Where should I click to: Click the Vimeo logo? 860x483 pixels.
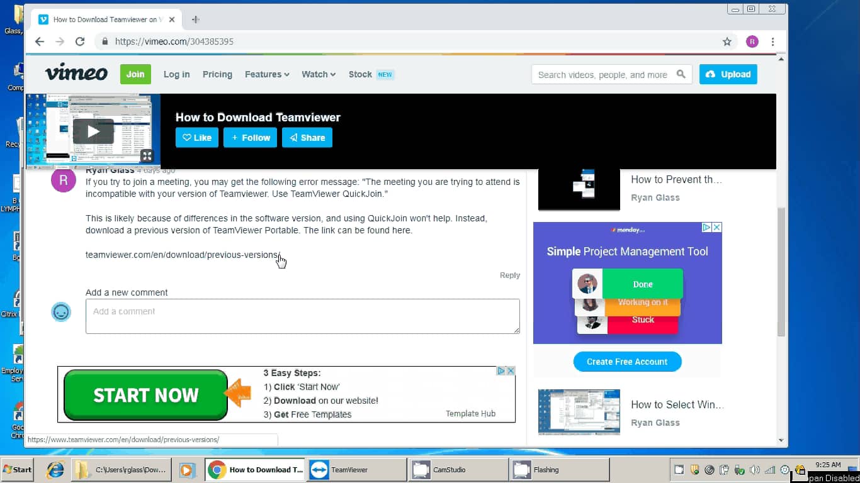coord(76,72)
